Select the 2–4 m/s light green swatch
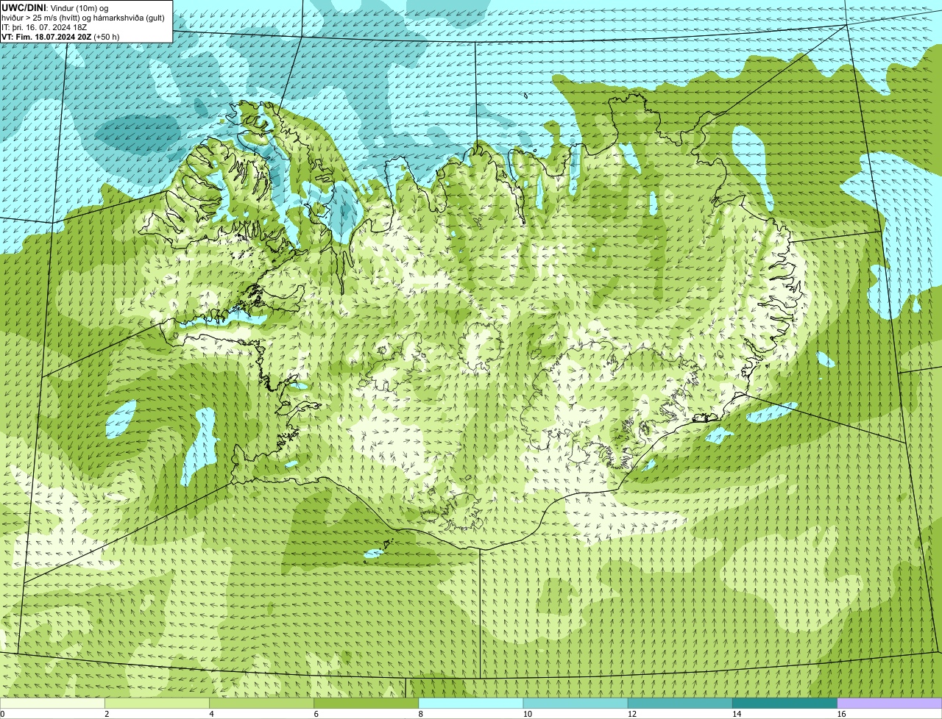 pyautogui.click(x=157, y=703)
